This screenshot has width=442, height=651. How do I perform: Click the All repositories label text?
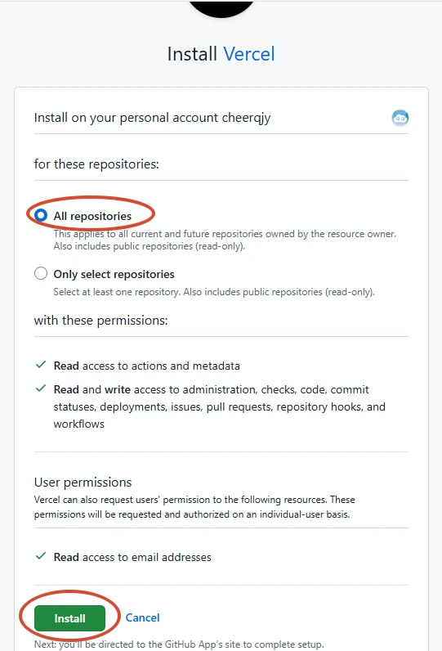pos(92,216)
